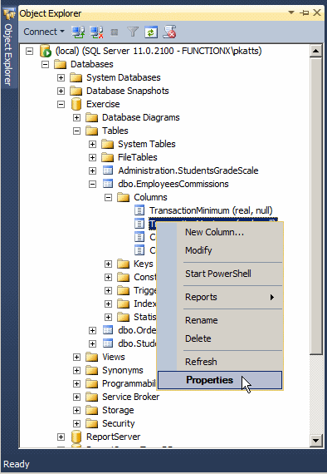
Task: Select the System Databases tree item
Action: pos(124,77)
